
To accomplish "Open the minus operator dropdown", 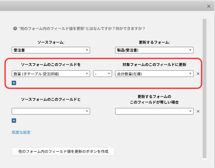I will pyautogui.click(x=102, y=74).
